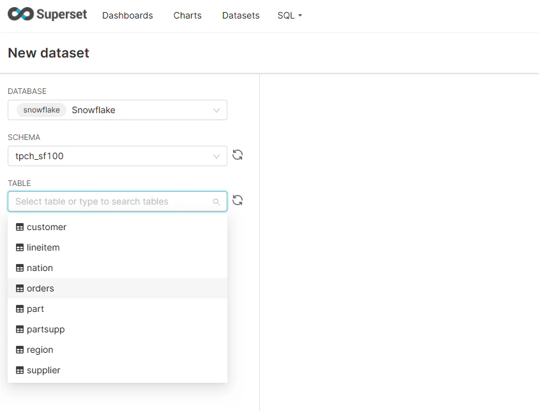This screenshot has height=411, width=539.
Task: Expand the SQL menu dropdown arrow
Action: 300,15
